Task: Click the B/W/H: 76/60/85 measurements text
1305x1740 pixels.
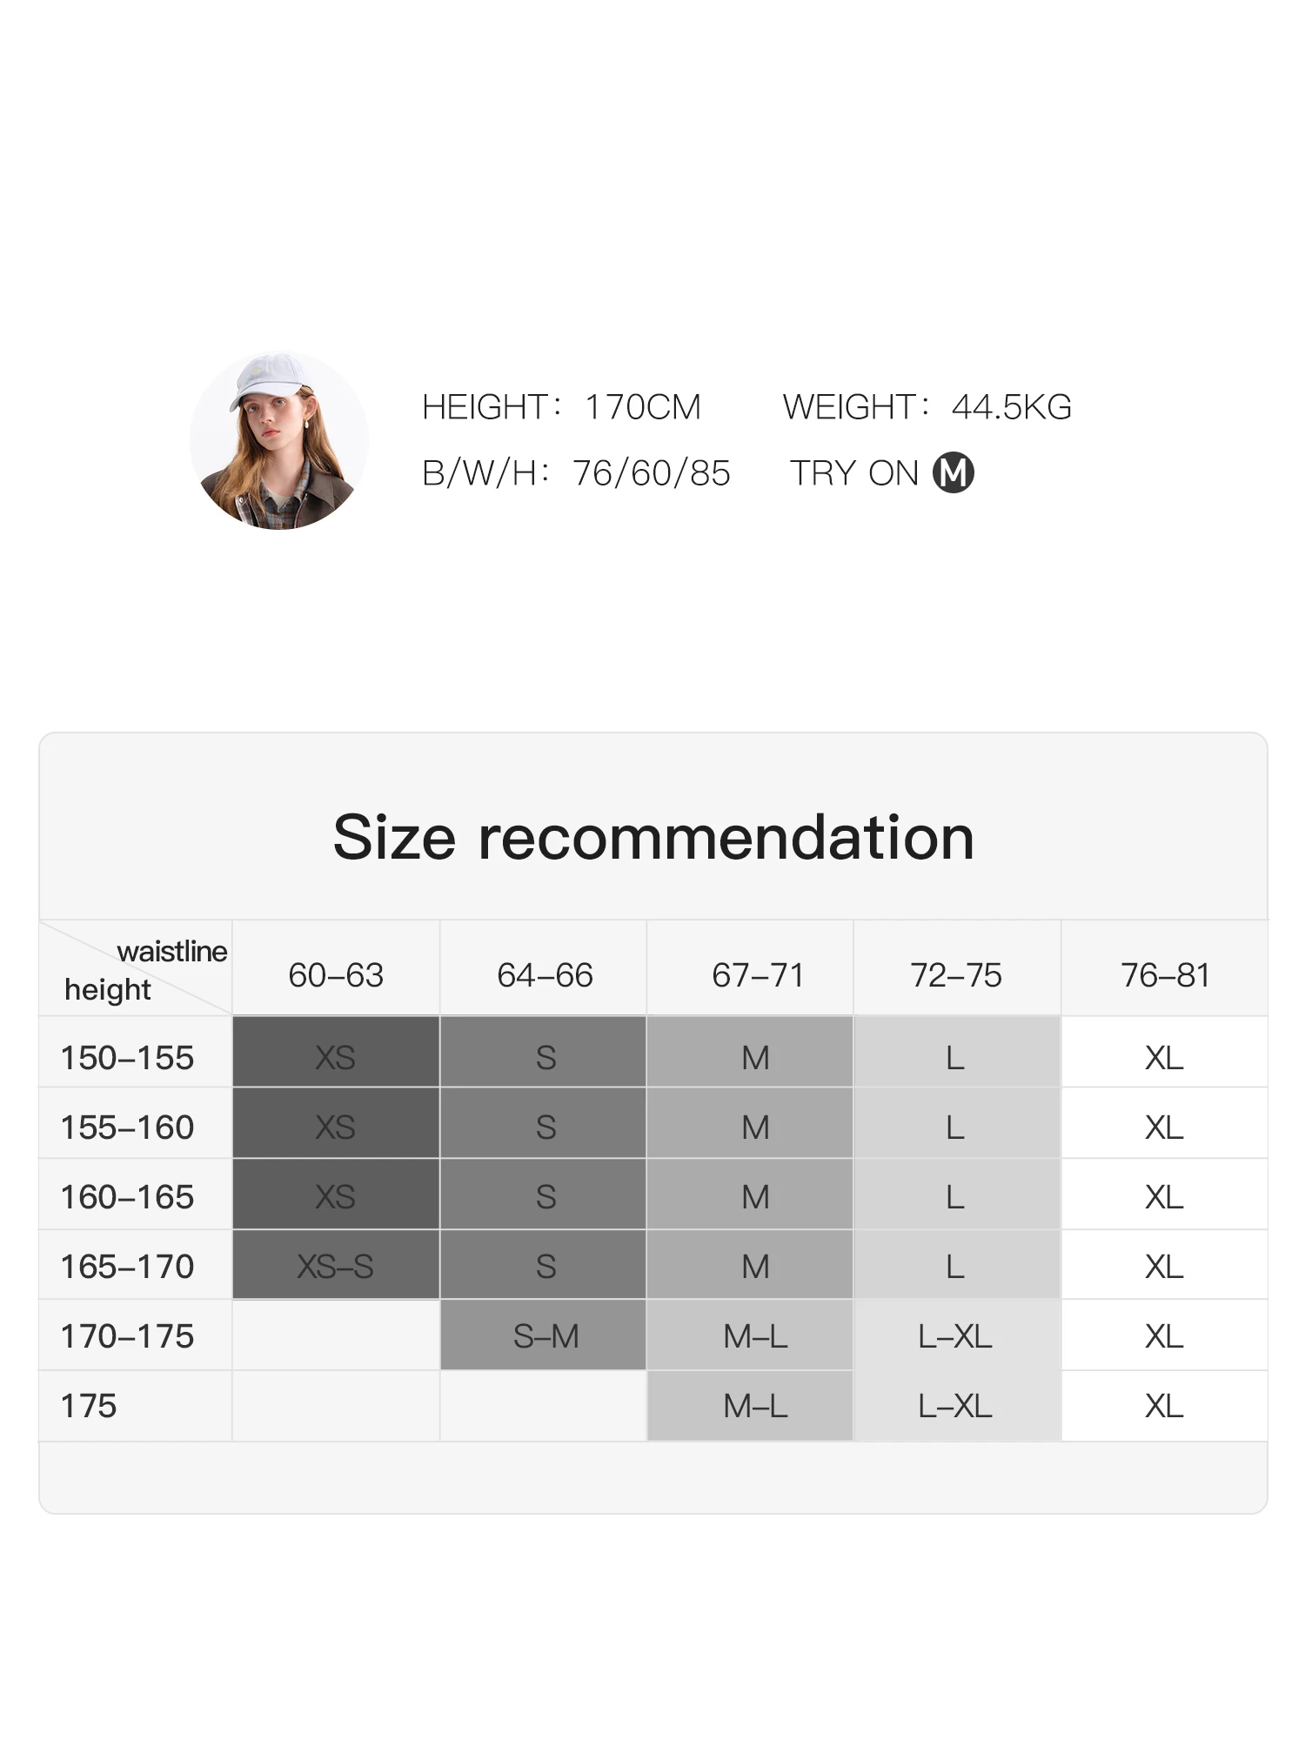Action: (576, 473)
